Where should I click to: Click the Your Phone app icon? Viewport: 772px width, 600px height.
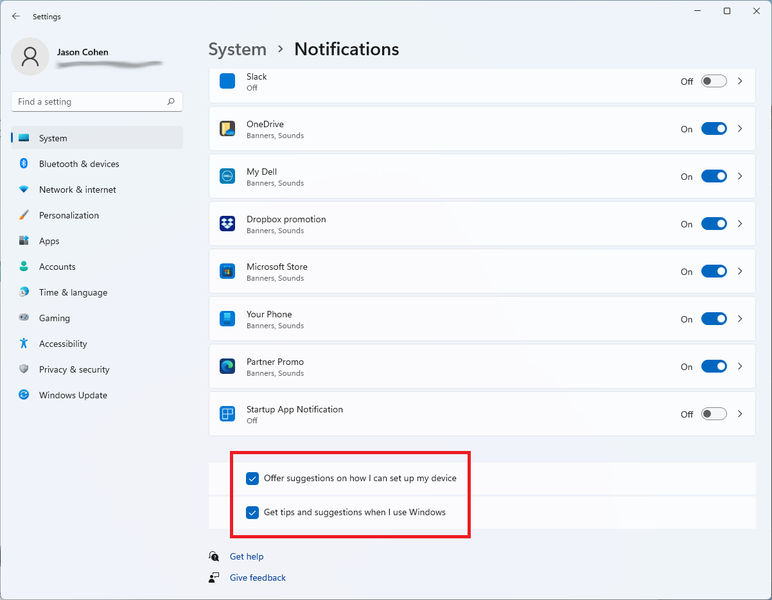tap(227, 319)
